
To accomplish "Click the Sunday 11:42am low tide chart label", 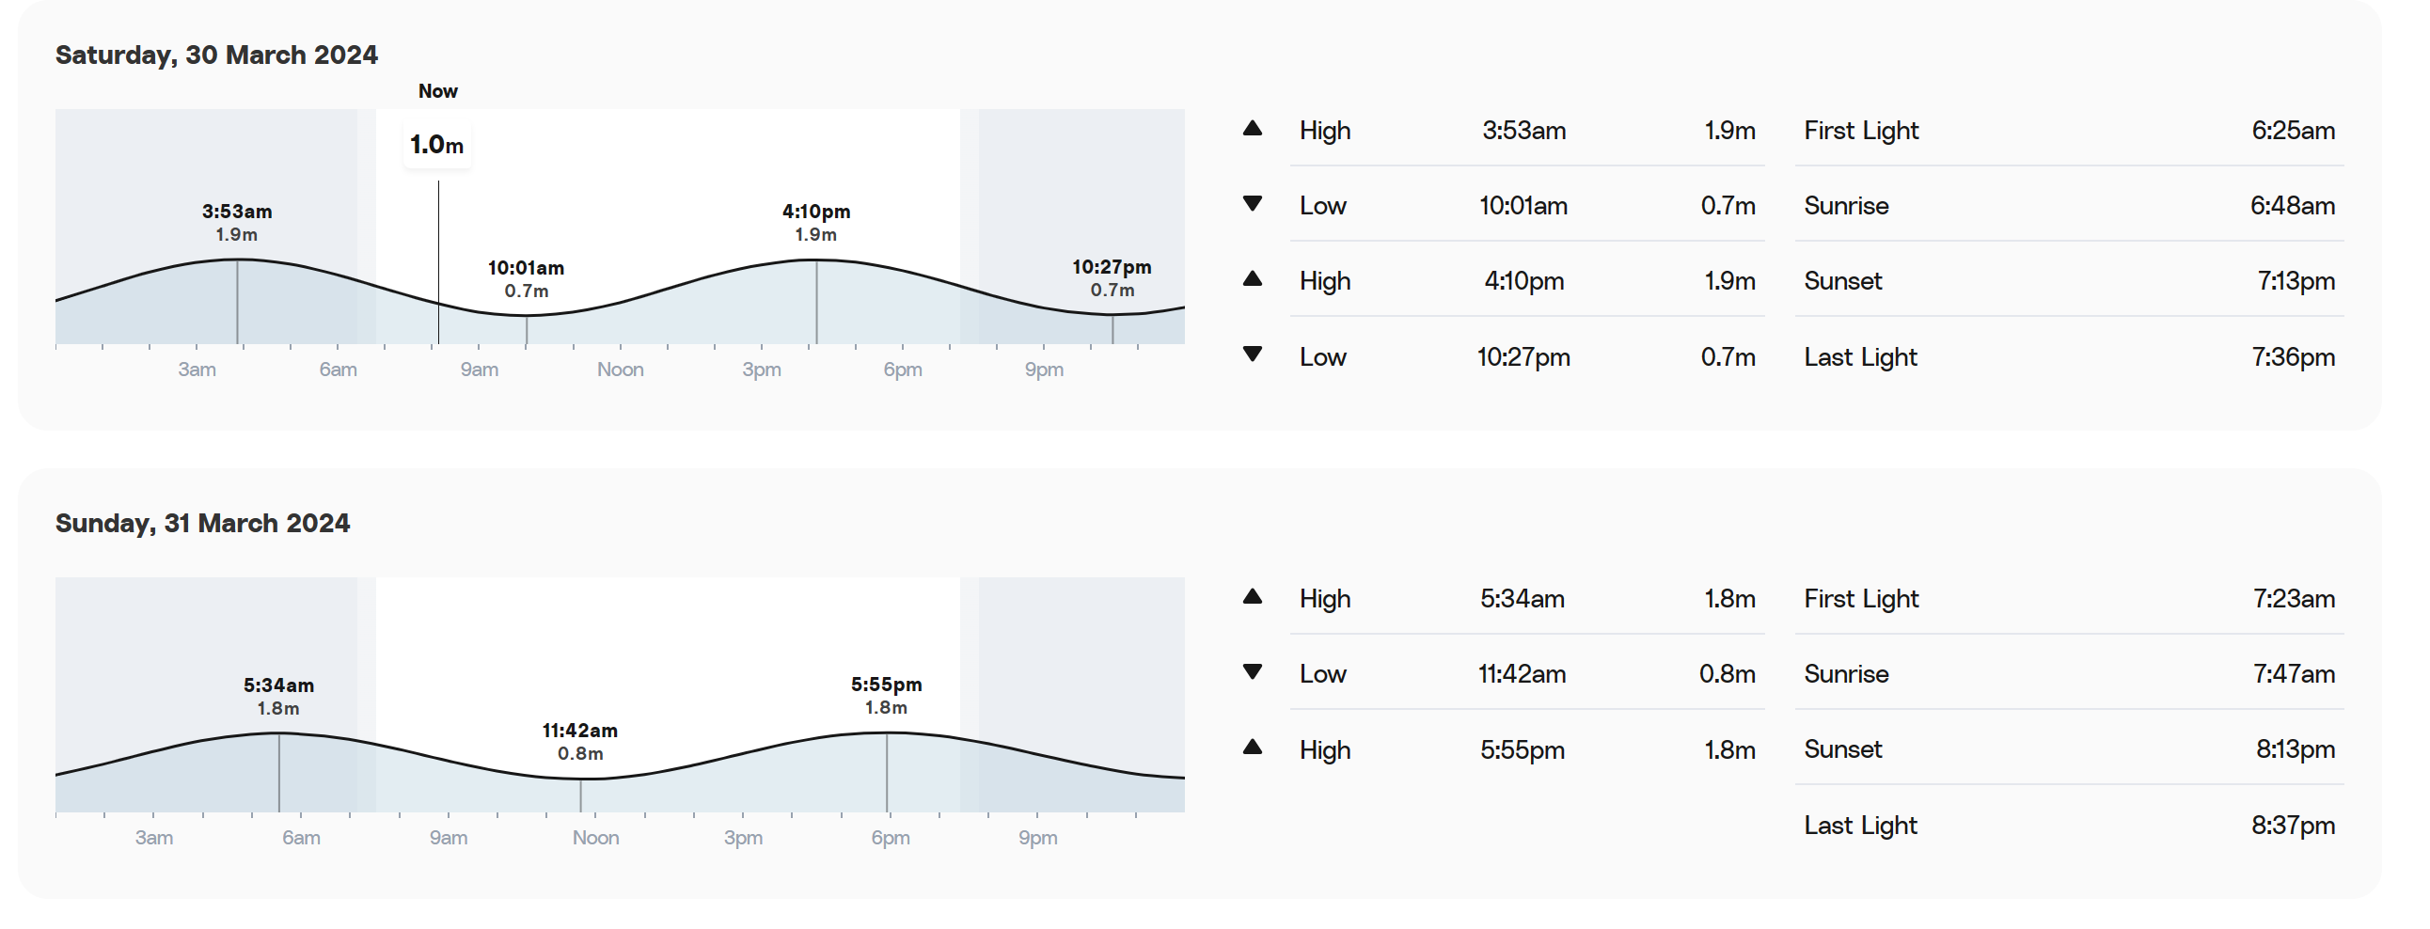I will click(x=580, y=741).
